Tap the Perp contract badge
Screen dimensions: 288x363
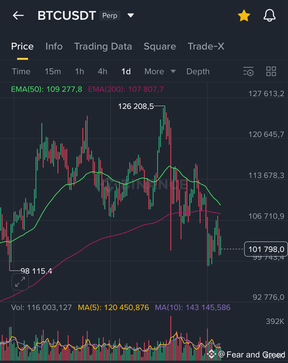(110, 16)
